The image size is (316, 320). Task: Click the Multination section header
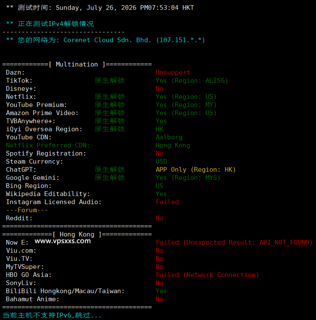pyautogui.click(x=77, y=64)
